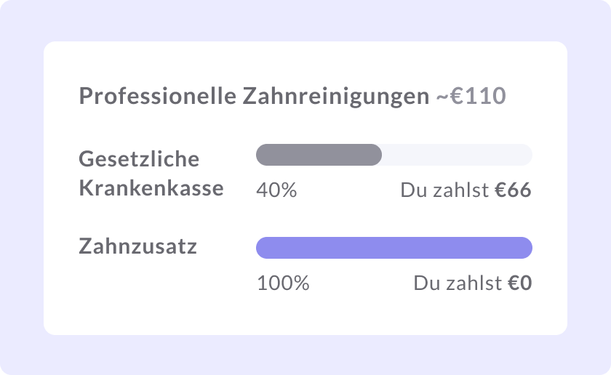Click the middle of the purple Zahnzusatz bar
The image size is (611, 375).
point(394,248)
